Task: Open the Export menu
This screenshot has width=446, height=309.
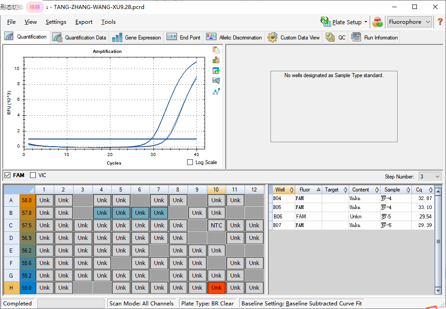Action: (x=84, y=22)
